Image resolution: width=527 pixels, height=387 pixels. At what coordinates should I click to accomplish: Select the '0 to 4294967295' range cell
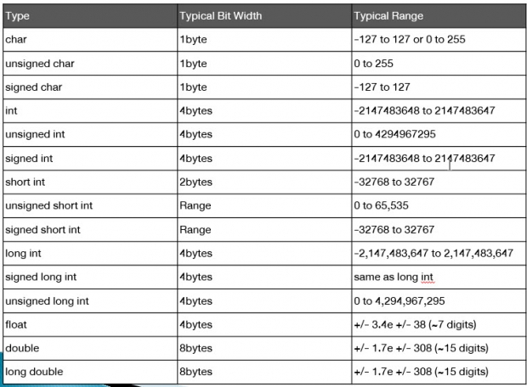(439, 134)
